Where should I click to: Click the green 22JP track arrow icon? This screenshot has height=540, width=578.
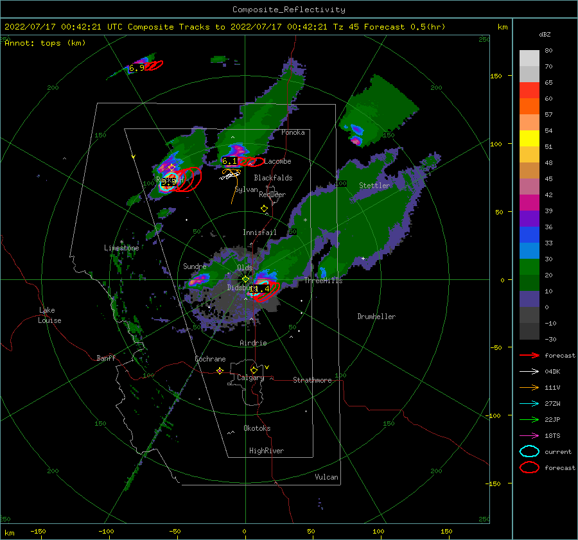click(x=529, y=419)
